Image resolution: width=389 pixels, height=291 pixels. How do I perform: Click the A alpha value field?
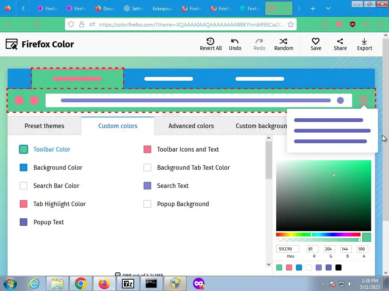point(362,249)
